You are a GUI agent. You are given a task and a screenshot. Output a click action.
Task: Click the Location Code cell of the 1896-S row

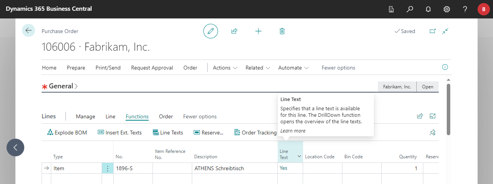(x=322, y=168)
